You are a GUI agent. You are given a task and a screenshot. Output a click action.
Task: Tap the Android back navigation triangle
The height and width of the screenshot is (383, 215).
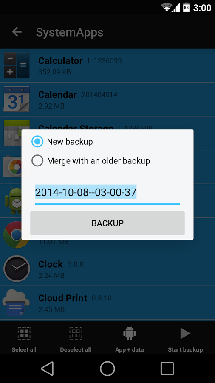click(x=48, y=369)
